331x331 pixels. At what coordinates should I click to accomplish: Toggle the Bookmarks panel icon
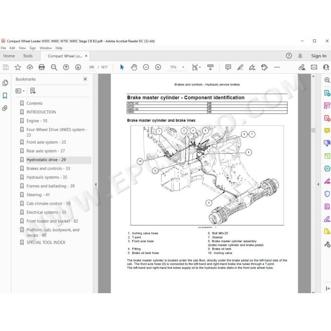click(x=5, y=96)
